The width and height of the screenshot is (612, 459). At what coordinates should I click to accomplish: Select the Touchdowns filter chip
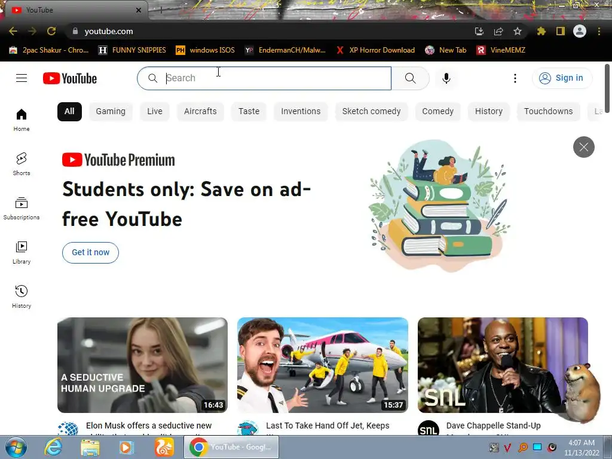(x=549, y=111)
